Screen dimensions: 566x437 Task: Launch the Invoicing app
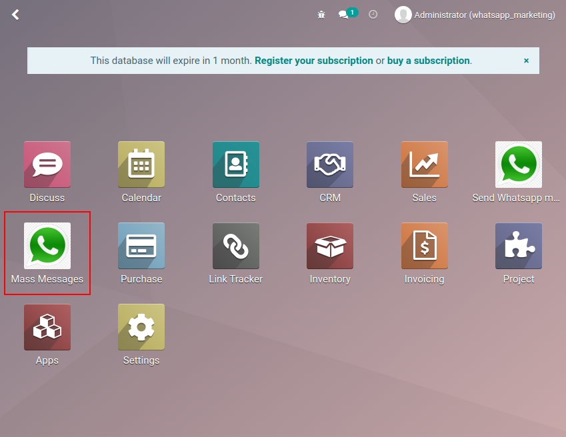click(x=425, y=246)
